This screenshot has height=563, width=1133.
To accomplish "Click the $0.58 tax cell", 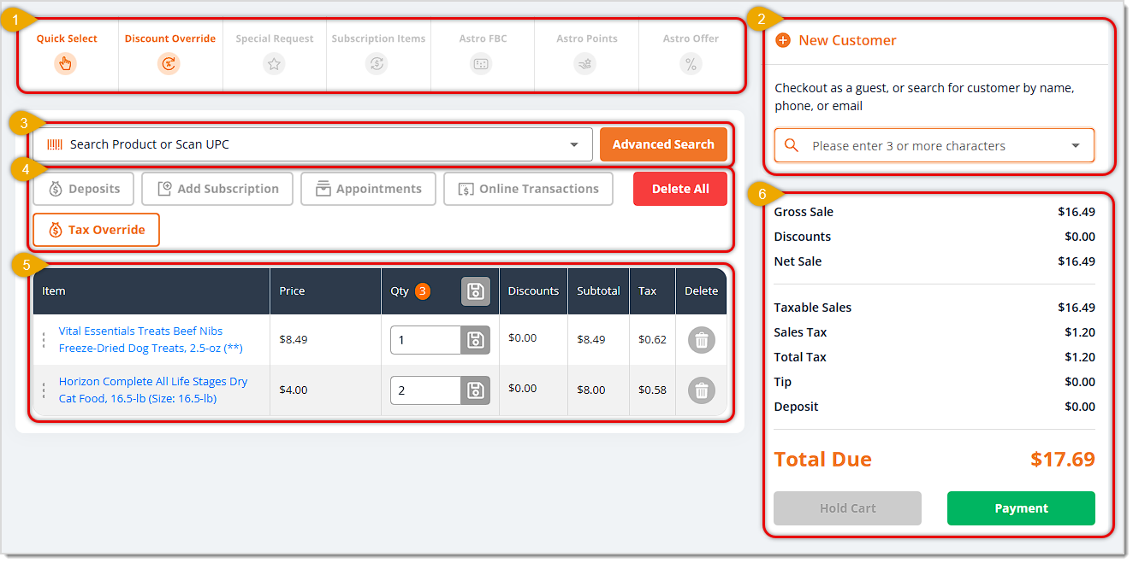I will [652, 390].
